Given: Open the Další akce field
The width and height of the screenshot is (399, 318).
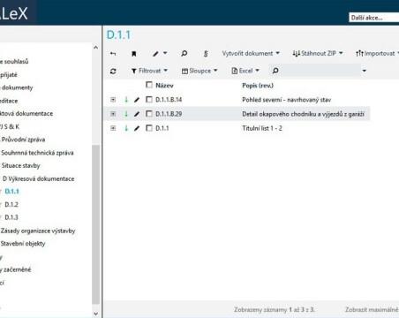Looking at the screenshot, I should click(373, 18).
